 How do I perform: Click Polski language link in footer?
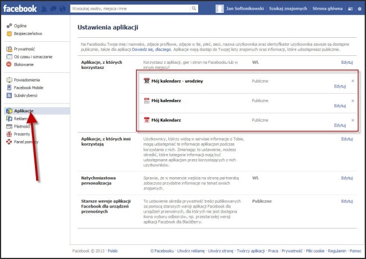113,251
